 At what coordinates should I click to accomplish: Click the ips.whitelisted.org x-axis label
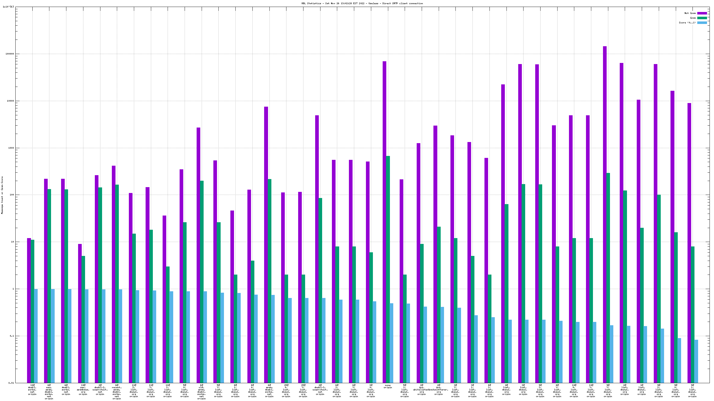(x=421, y=390)
